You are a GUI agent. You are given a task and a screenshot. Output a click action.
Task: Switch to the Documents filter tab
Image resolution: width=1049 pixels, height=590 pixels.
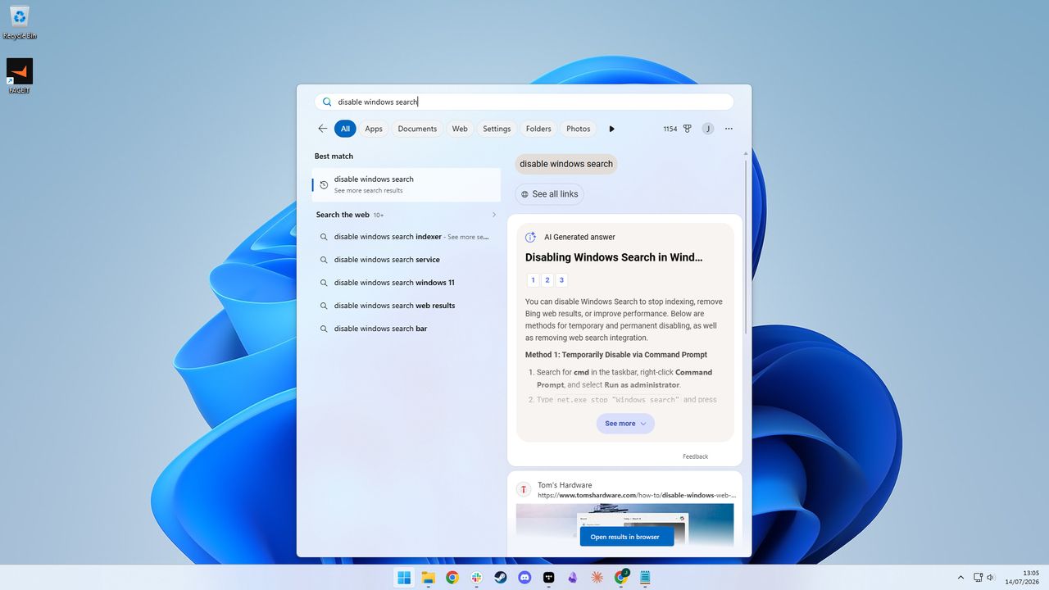click(x=417, y=129)
